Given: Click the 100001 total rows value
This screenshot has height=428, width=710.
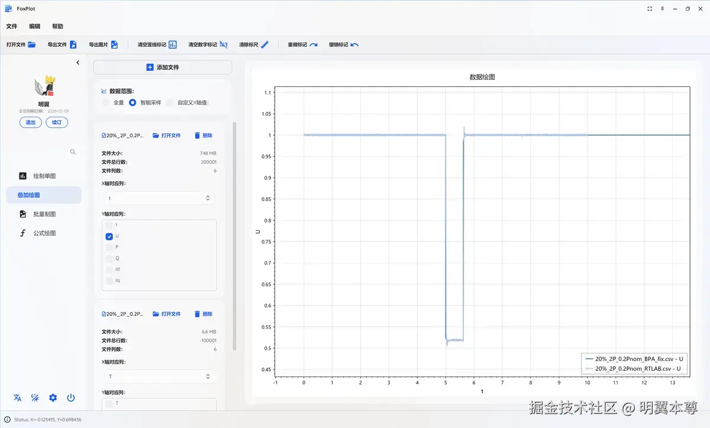Looking at the screenshot, I should click(x=208, y=340).
